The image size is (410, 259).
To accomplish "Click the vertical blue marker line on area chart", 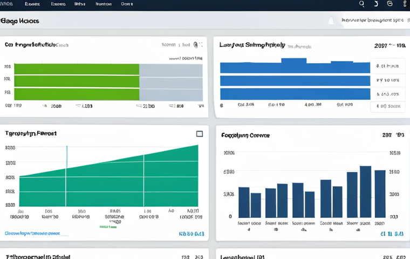I will click(x=67, y=157).
